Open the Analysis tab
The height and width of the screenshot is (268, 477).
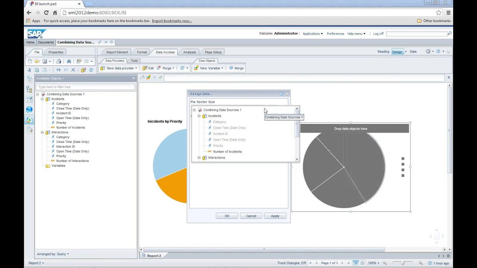coord(189,52)
